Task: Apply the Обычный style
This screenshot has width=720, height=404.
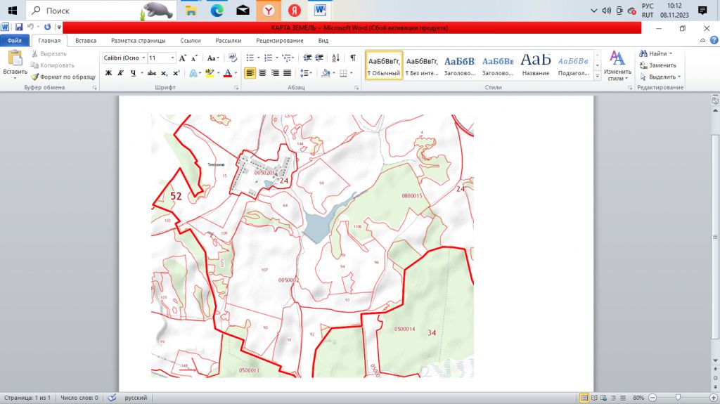Action: (384, 65)
